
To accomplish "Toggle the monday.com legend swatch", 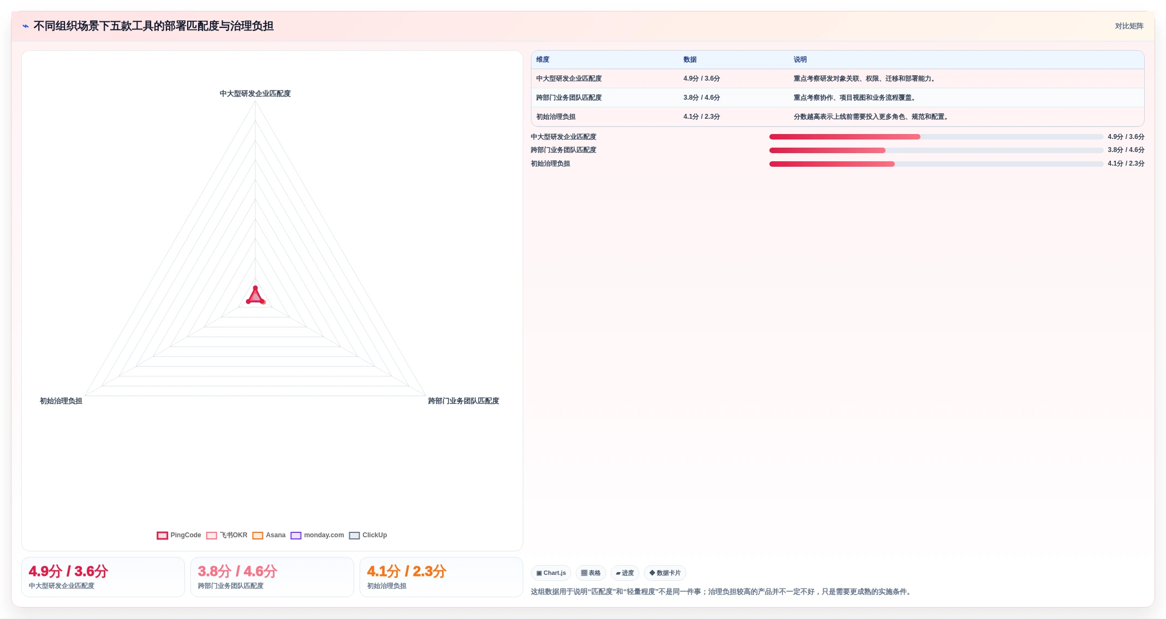I will [x=296, y=536].
